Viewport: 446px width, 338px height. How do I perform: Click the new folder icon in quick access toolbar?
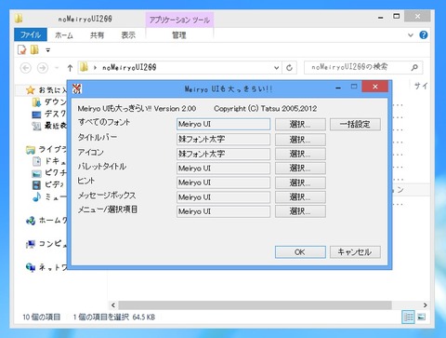(x=34, y=49)
